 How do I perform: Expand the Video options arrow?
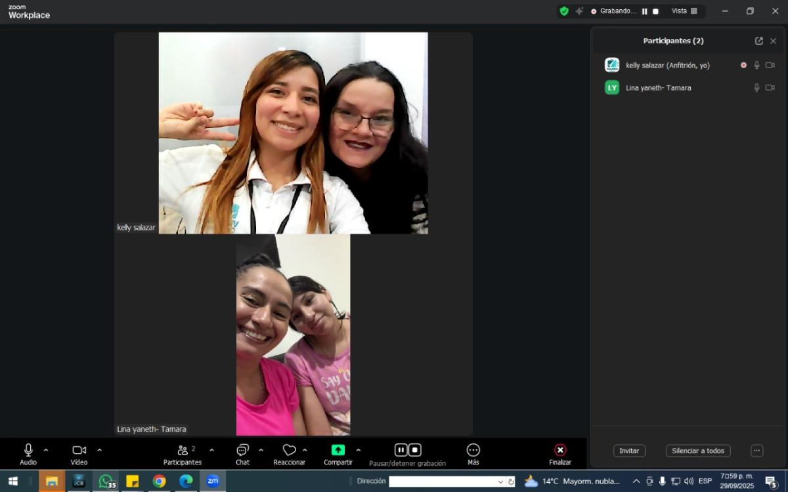[100, 450]
